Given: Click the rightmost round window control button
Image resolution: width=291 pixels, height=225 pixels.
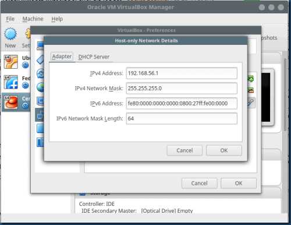Looking at the screenshot, I should [x=281, y=8].
